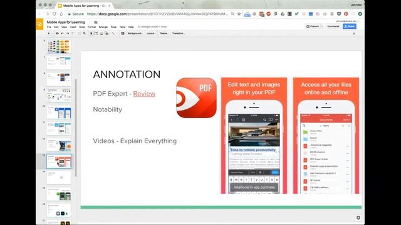Select slide 6 thumbnail in filmstrip
401x225 pixels.
click(x=59, y=46)
